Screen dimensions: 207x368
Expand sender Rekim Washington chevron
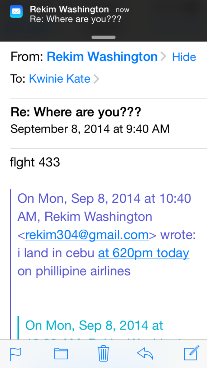[163, 56]
